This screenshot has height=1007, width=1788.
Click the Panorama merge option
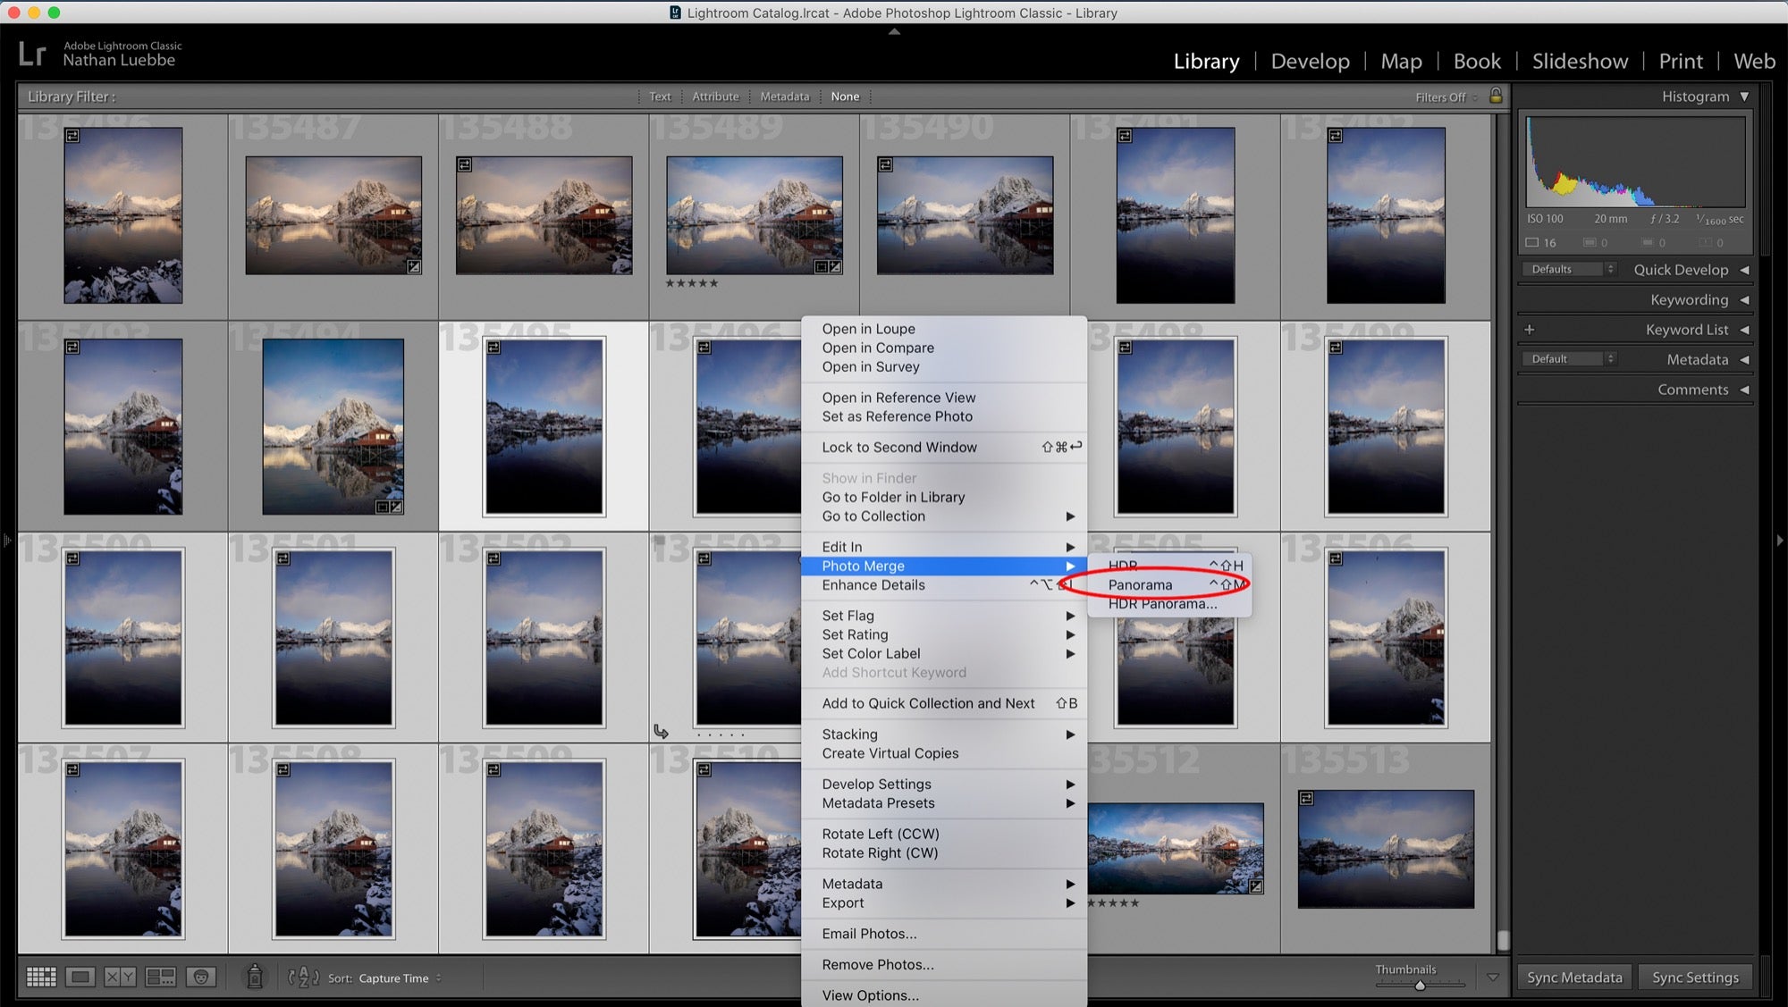click(x=1140, y=584)
